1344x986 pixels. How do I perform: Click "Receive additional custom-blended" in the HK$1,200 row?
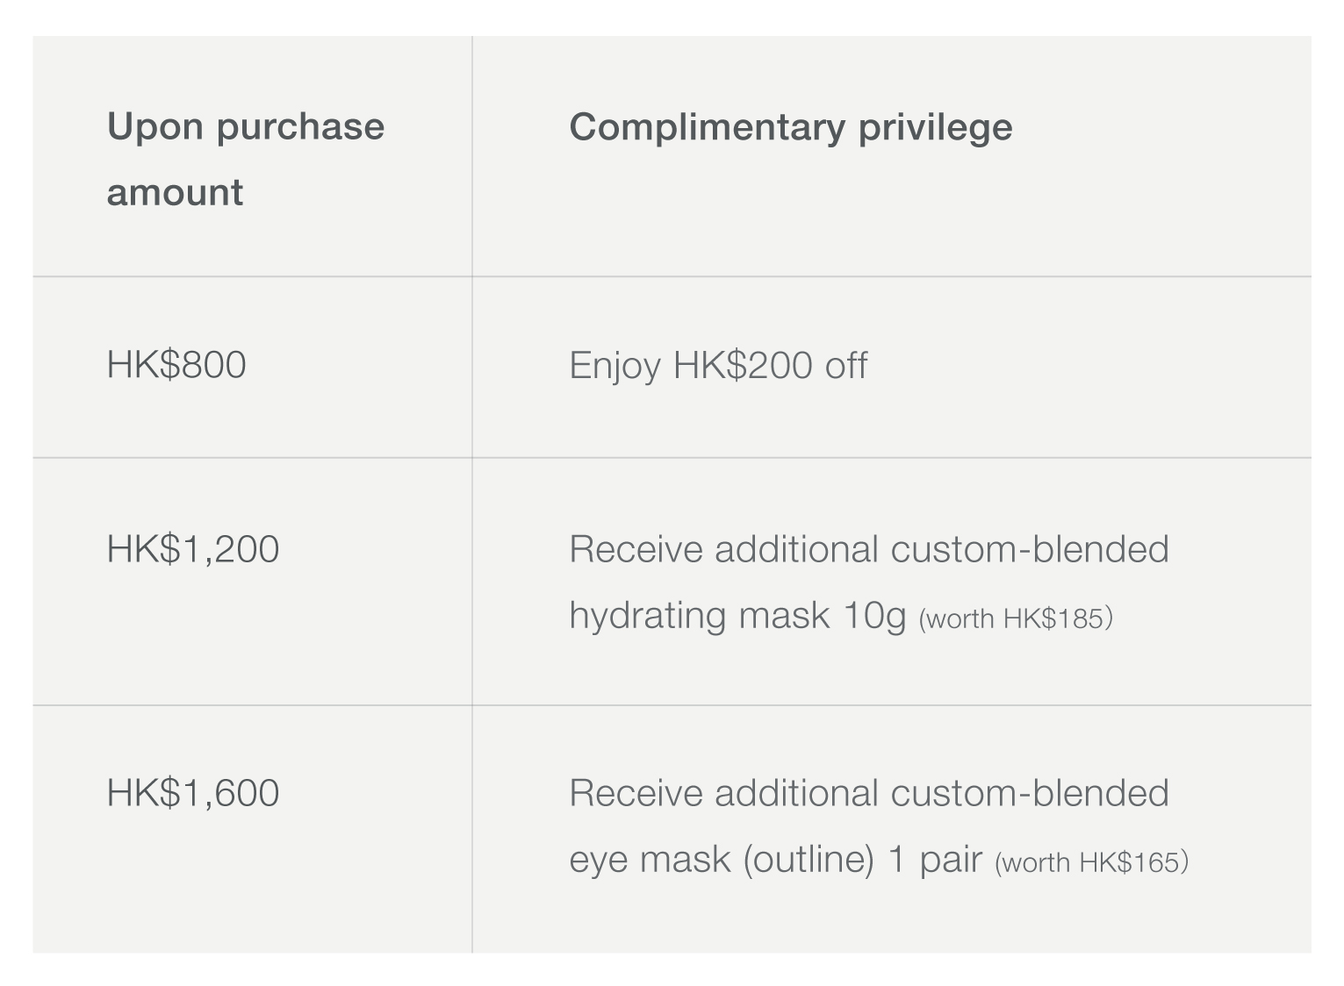[x=869, y=549]
